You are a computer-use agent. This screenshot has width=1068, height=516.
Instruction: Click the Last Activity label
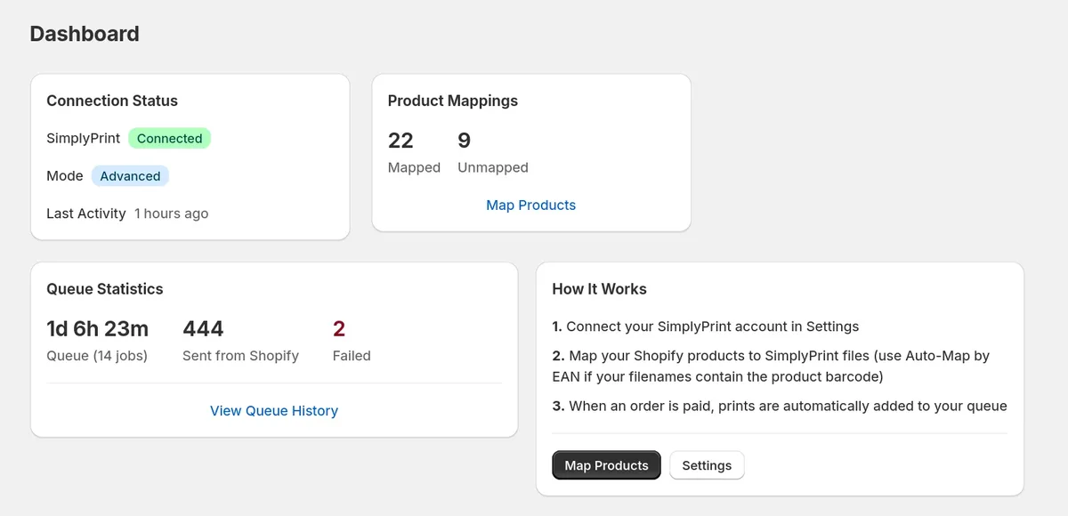(86, 214)
